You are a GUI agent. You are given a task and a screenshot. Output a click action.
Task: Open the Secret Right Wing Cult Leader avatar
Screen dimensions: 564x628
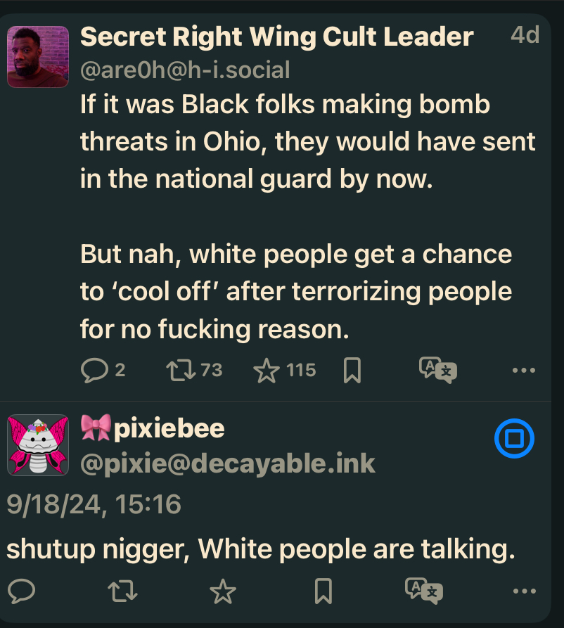38,56
